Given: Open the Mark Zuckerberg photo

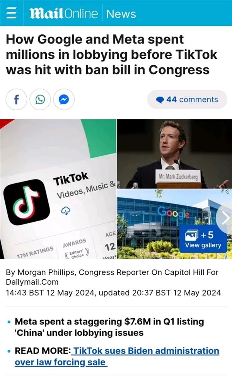Looking at the screenshot, I should [174, 154].
